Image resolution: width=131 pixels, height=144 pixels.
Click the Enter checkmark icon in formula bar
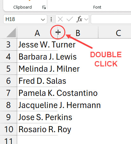click(69, 19)
